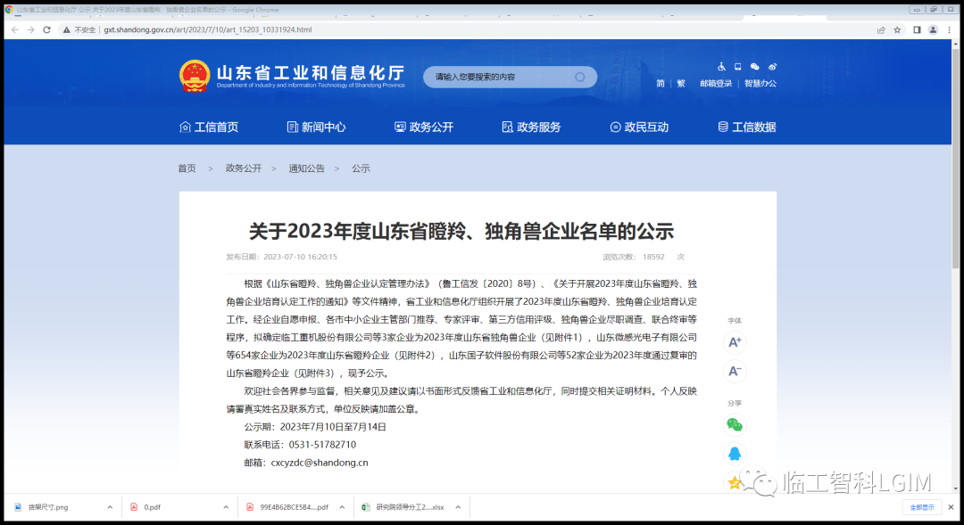Expand options for 0.pdf download
This screenshot has width=964, height=525.
tap(226, 507)
